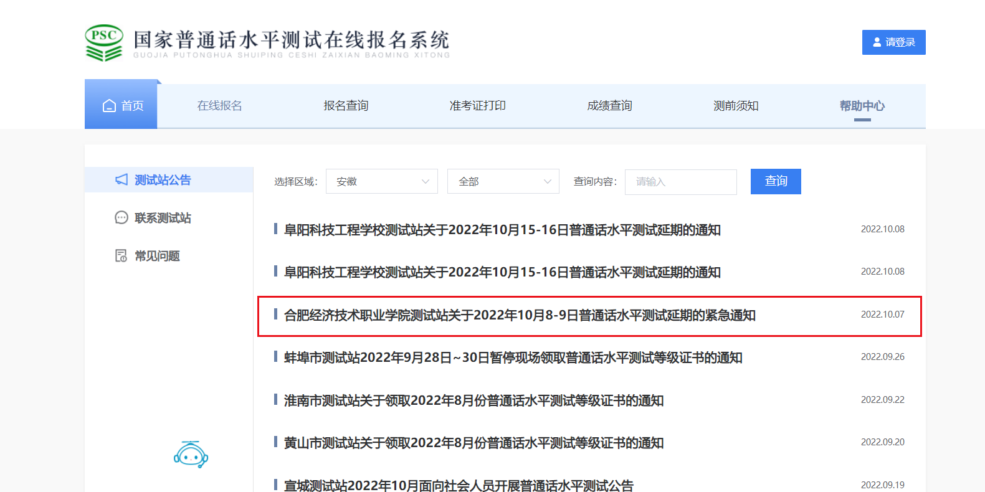Image resolution: width=985 pixels, height=492 pixels.
Task: Click into the 查询内容 input field
Action: point(680,181)
